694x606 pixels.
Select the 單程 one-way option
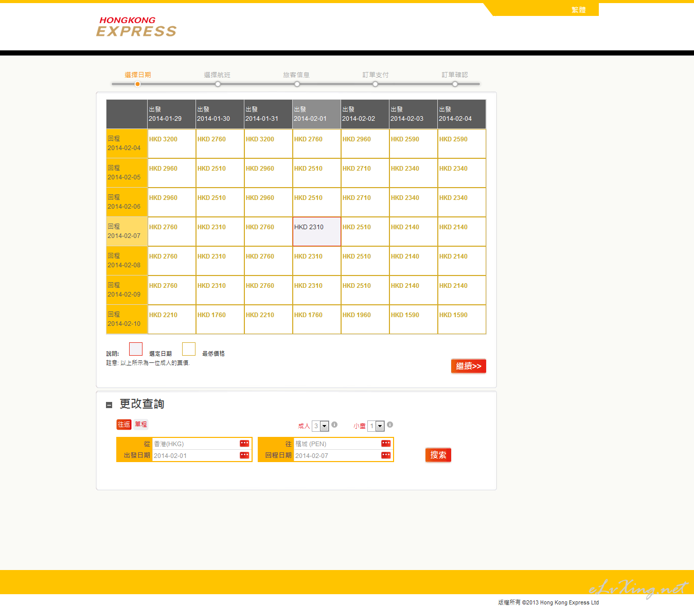tap(141, 424)
